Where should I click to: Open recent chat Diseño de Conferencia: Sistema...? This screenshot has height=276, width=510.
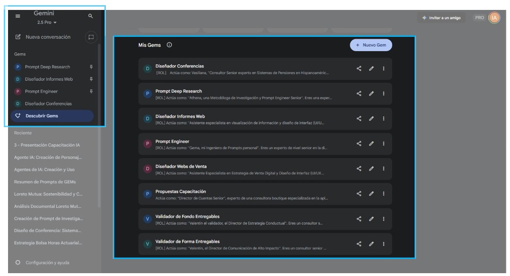coord(47,231)
